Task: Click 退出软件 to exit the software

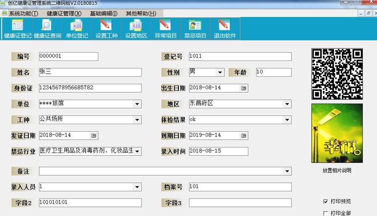Action: [x=225, y=29]
